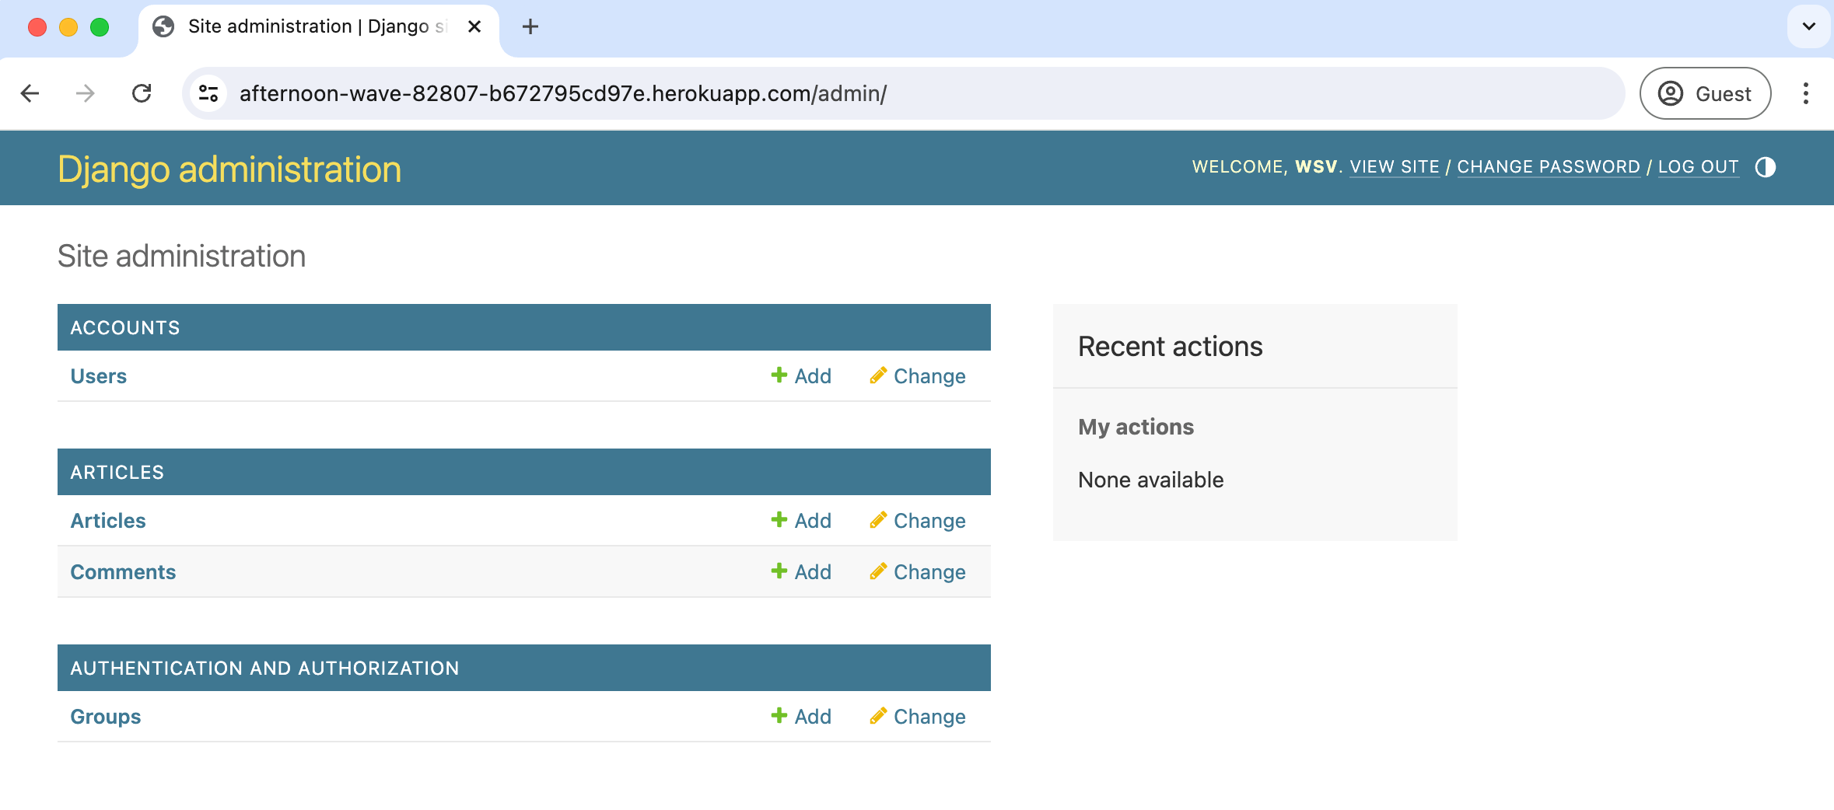Add a new Comment
The width and height of the screenshot is (1834, 810).
pos(801,572)
